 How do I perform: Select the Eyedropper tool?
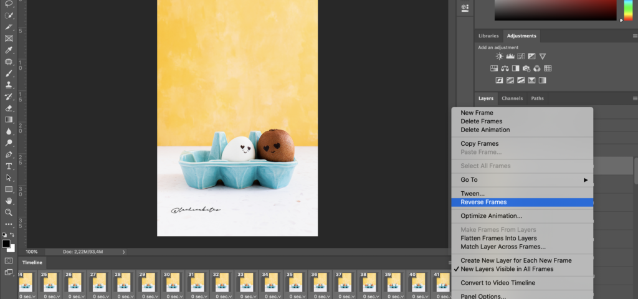[9, 50]
